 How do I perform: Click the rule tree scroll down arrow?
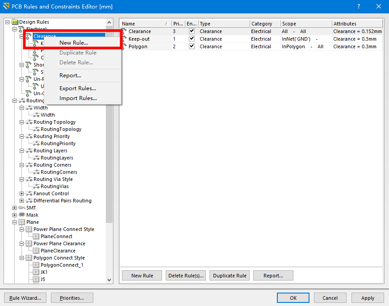pyautogui.click(x=109, y=280)
